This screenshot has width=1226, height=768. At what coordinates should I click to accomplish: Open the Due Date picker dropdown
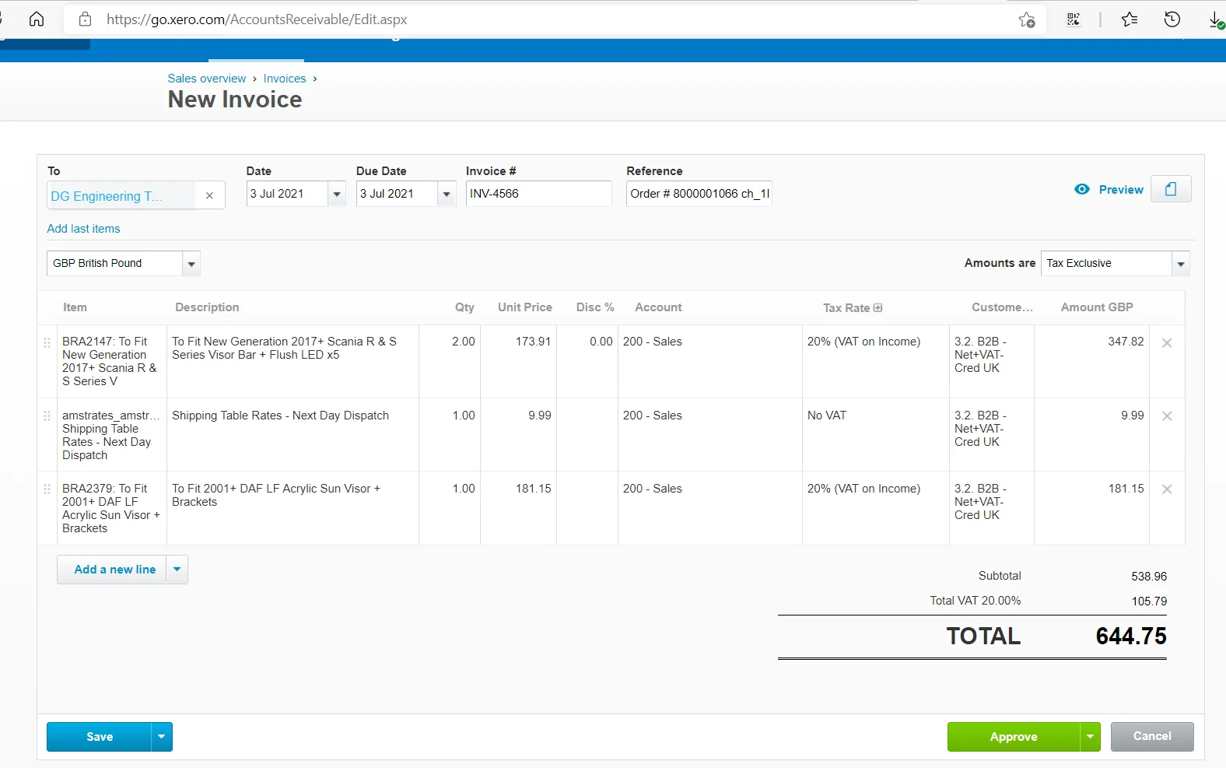pyautogui.click(x=447, y=194)
